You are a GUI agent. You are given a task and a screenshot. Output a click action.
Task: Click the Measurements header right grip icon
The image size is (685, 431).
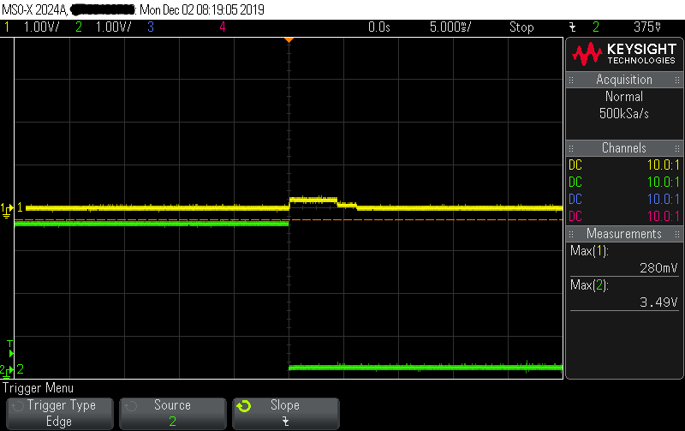676,234
